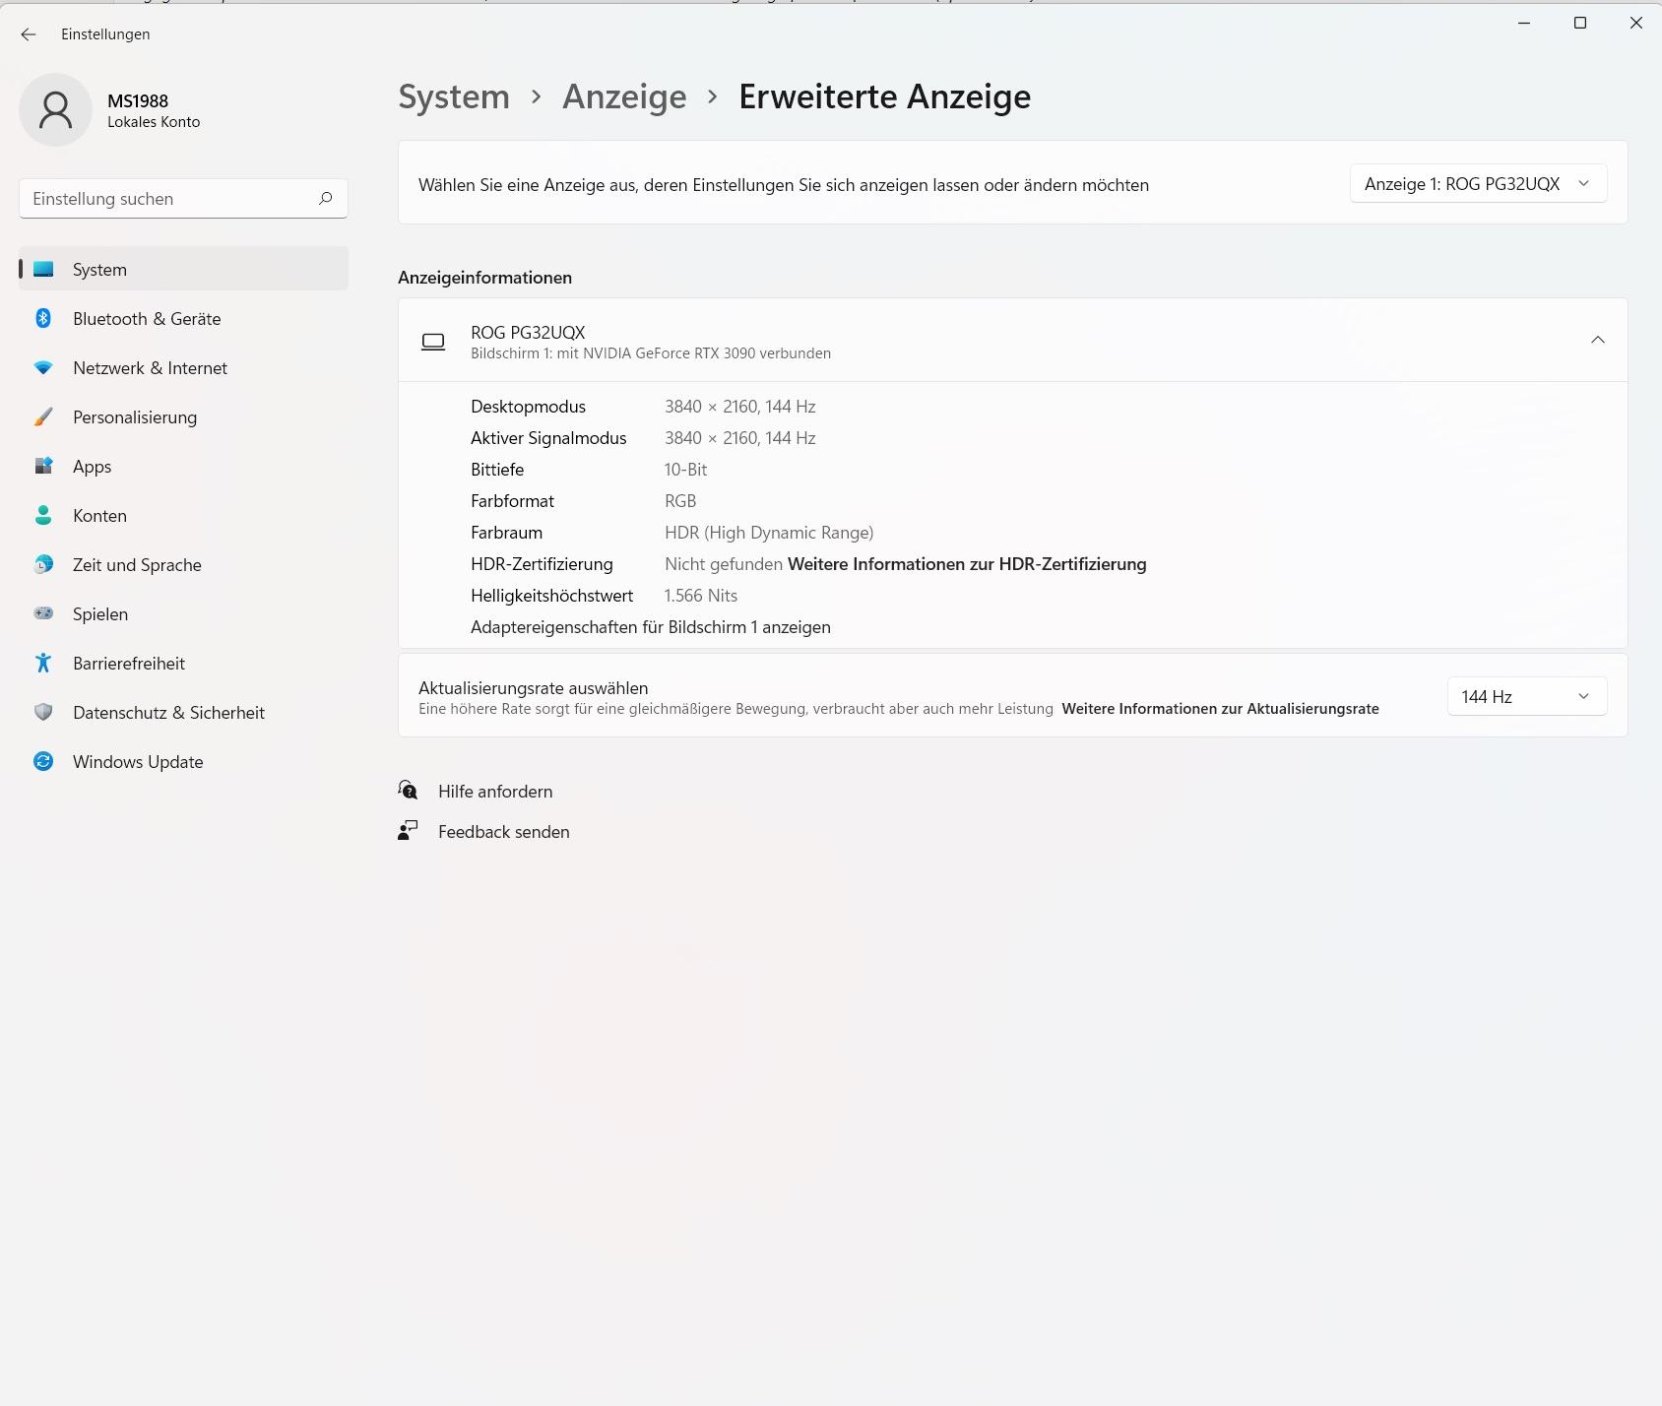Open Spielen settings
The height and width of the screenshot is (1406, 1662).
tap(184, 613)
